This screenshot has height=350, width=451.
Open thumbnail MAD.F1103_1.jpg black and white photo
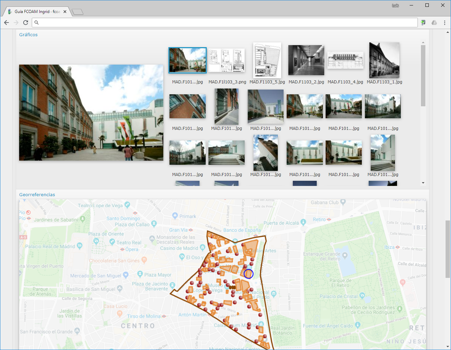point(384,60)
